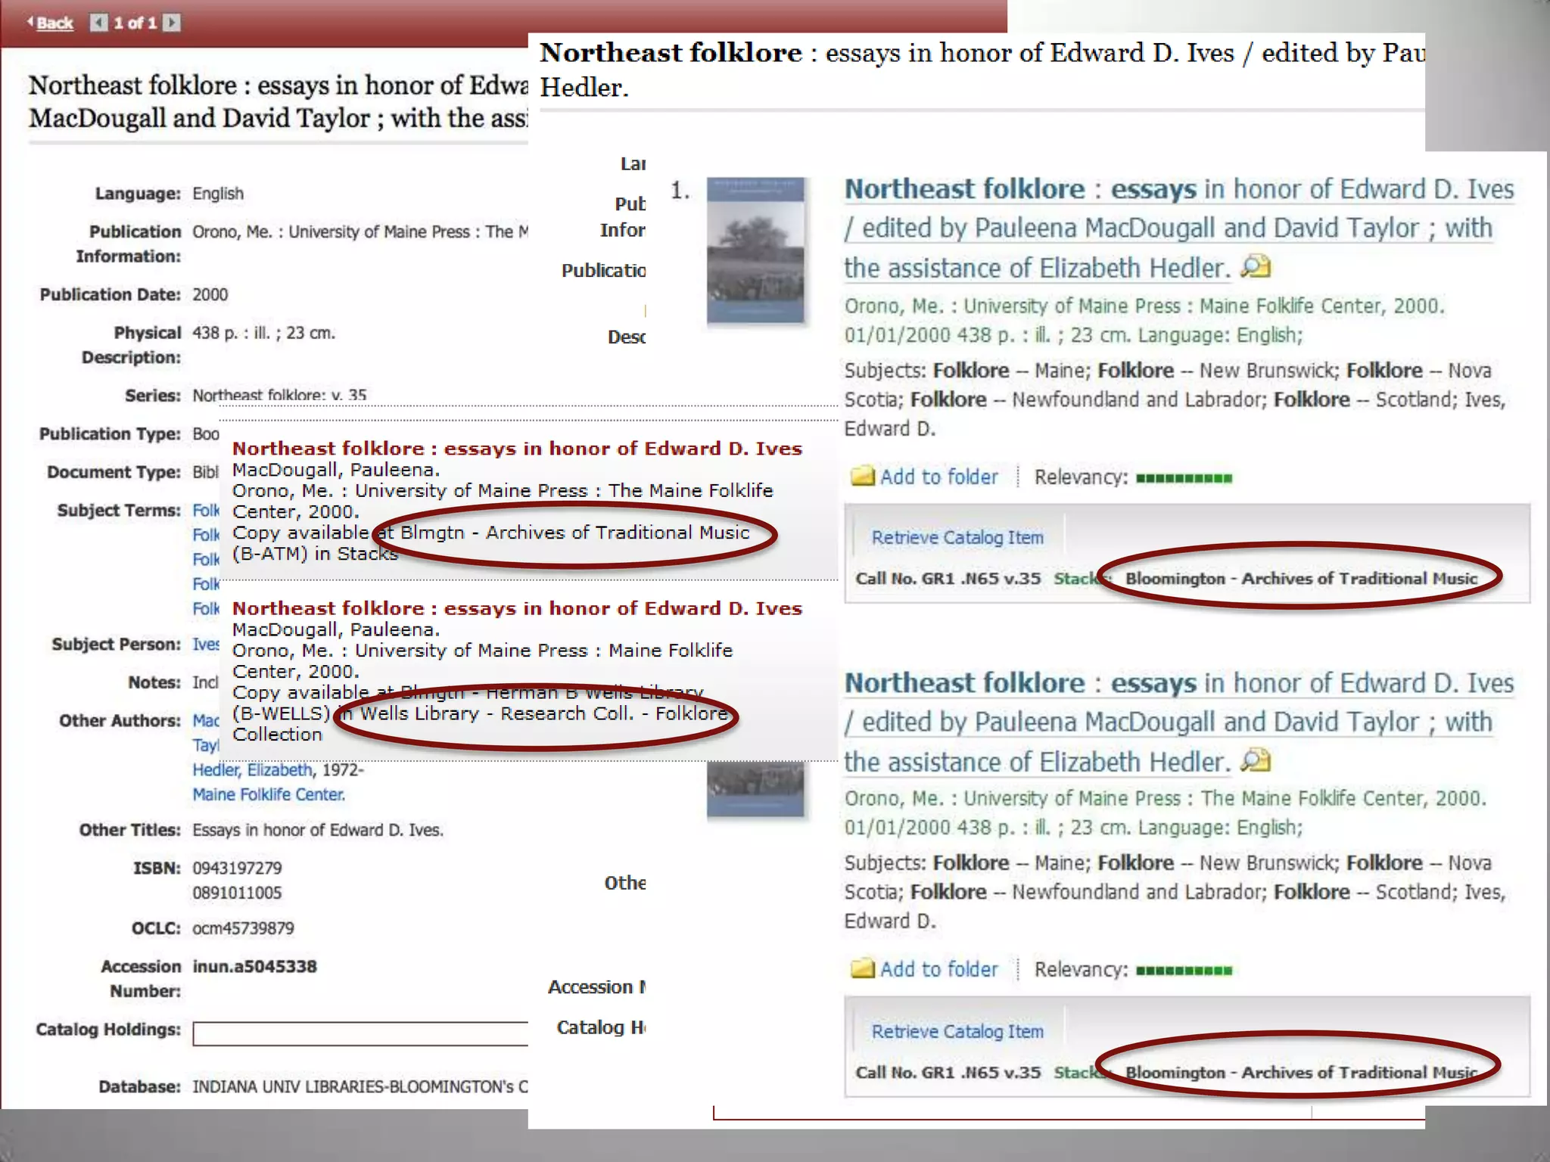
Task: Click folder icon in first result's Add to folder
Action: pyautogui.click(x=862, y=477)
